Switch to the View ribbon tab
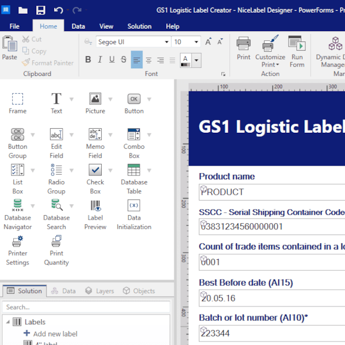Image resolution: width=345 pixels, height=345 pixels. pos(106,26)
